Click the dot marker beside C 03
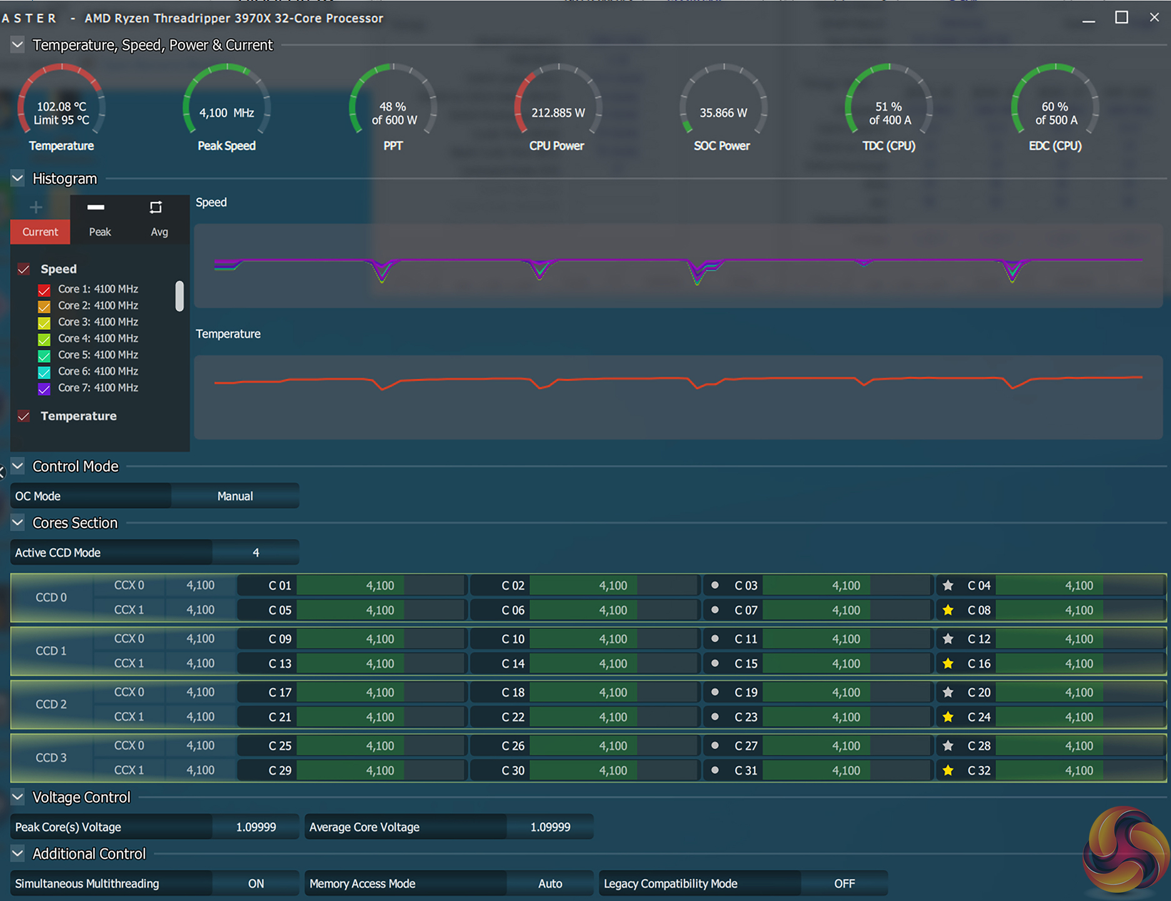The width and height of the screenshot is (1171, 901). coord(715,586)
